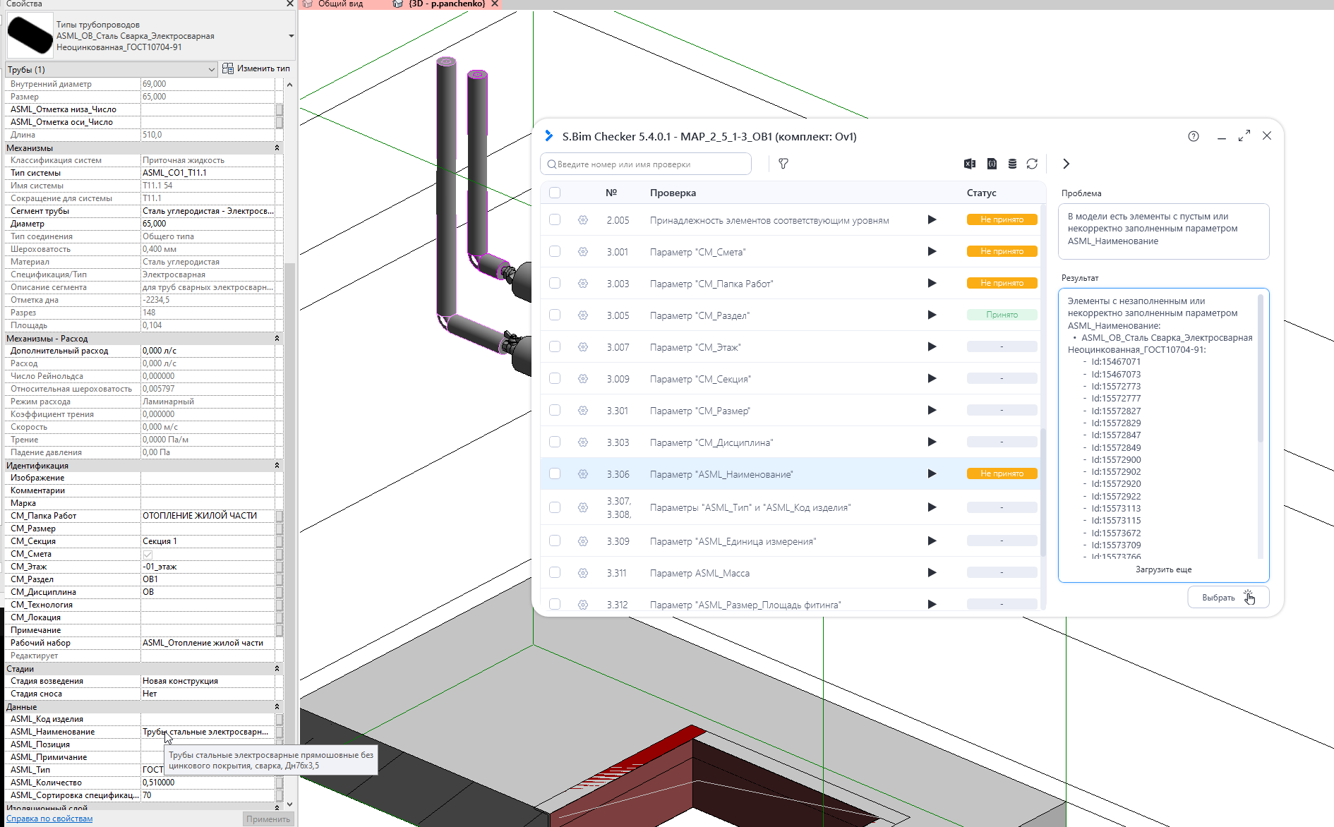Click the "Выбрать" button

tap(1228, 597)
